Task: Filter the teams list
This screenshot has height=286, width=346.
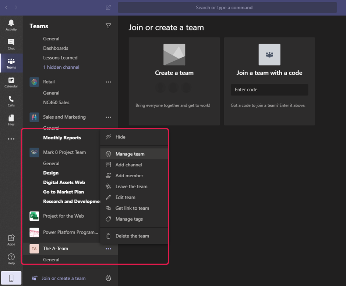Action: [108, 26]
